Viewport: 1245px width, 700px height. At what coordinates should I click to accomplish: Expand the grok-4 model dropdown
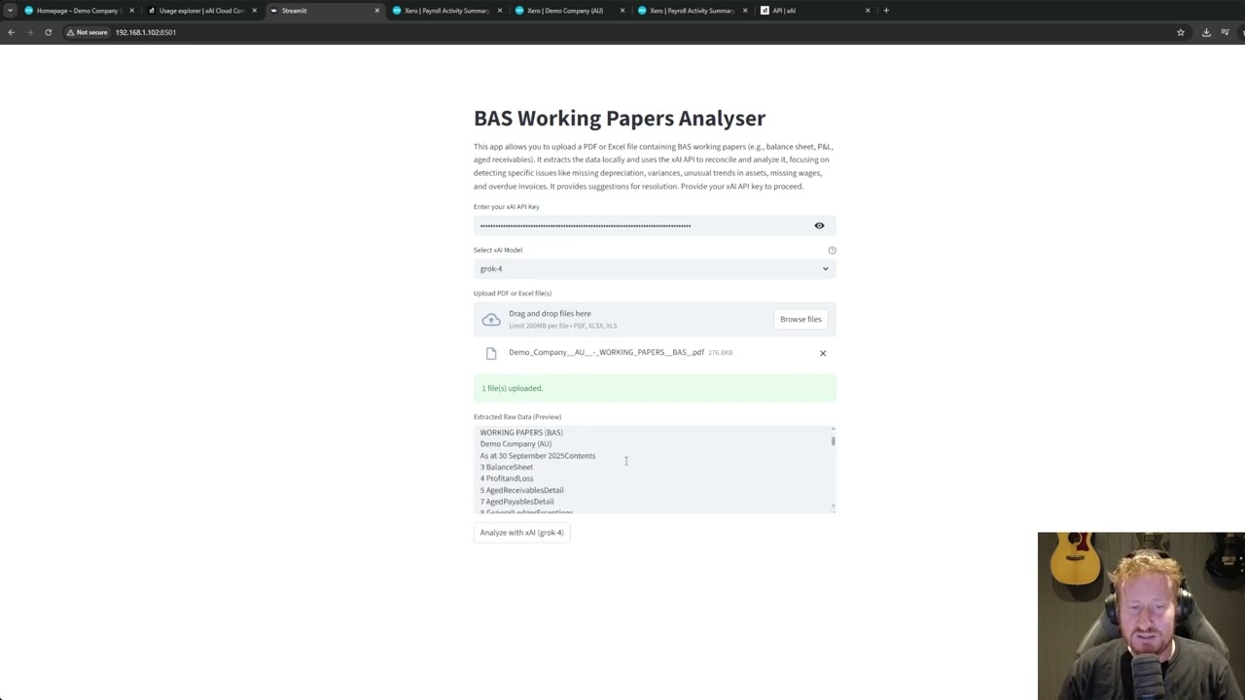coord(655,268)
